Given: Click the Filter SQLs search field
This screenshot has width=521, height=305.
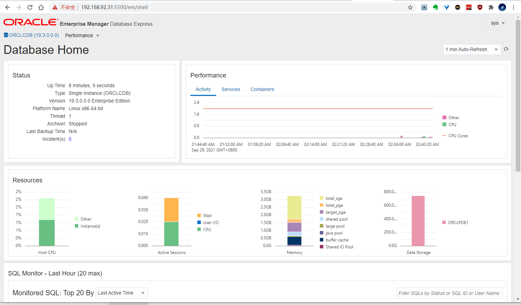Looking at the screenshot, I should coord(449,293).
